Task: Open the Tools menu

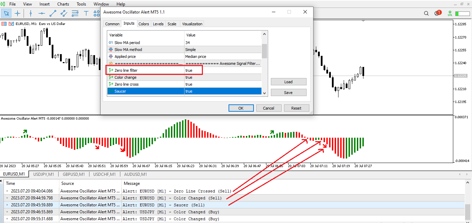Action: [x=81, y=4]
